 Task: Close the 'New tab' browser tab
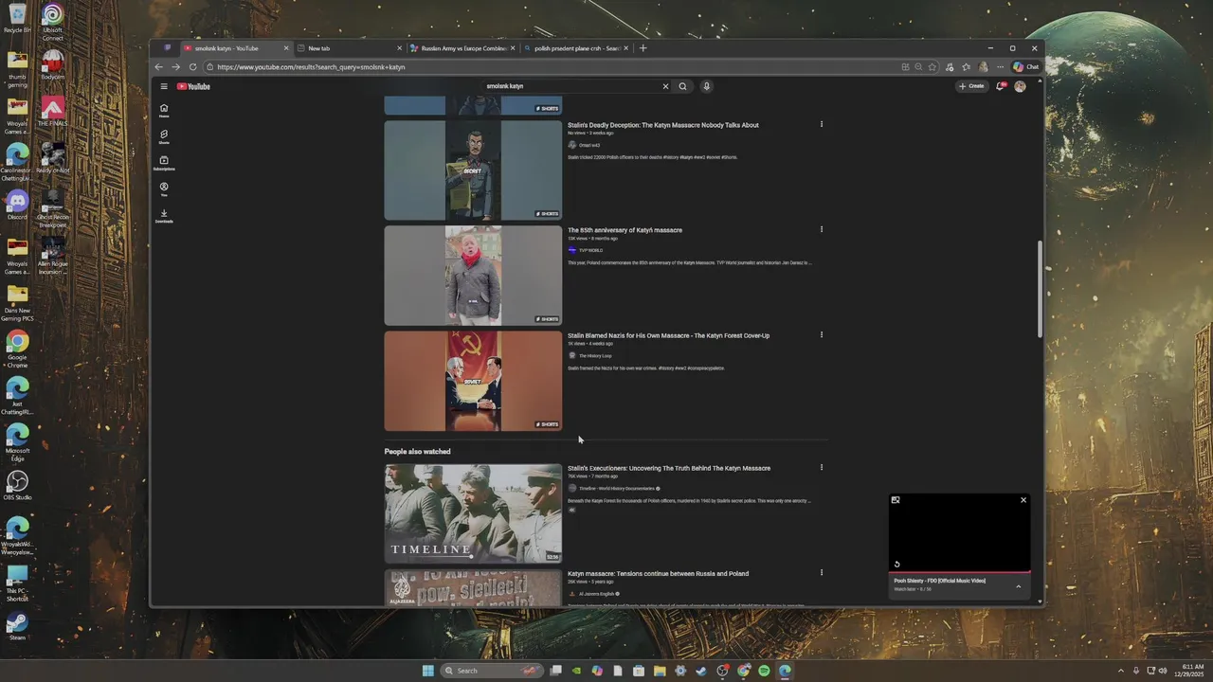400,48
